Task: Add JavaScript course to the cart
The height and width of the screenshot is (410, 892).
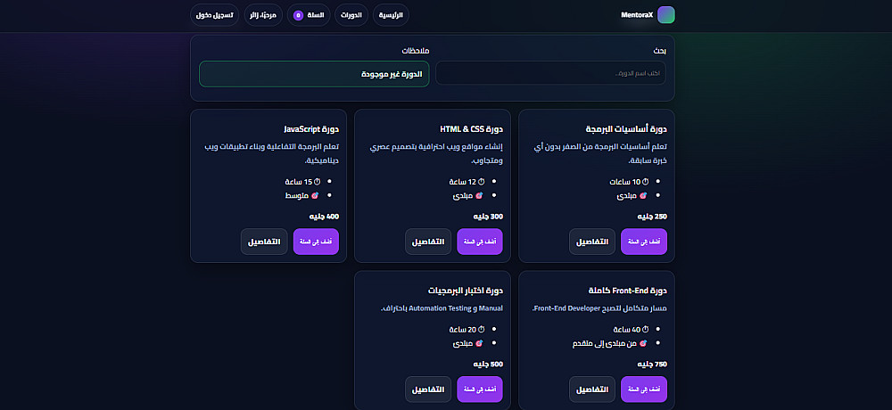Action: tap(316, 242)
